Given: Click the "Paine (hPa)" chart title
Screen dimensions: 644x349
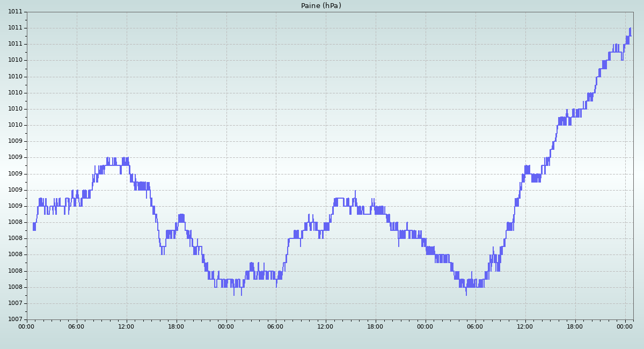Looking at the screenshot, I should [x=321, y=6].
